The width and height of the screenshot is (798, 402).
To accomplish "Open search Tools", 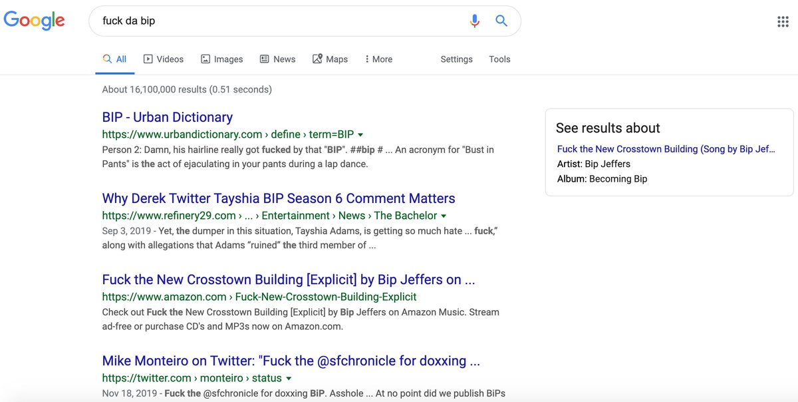I will tap(499, 59).
